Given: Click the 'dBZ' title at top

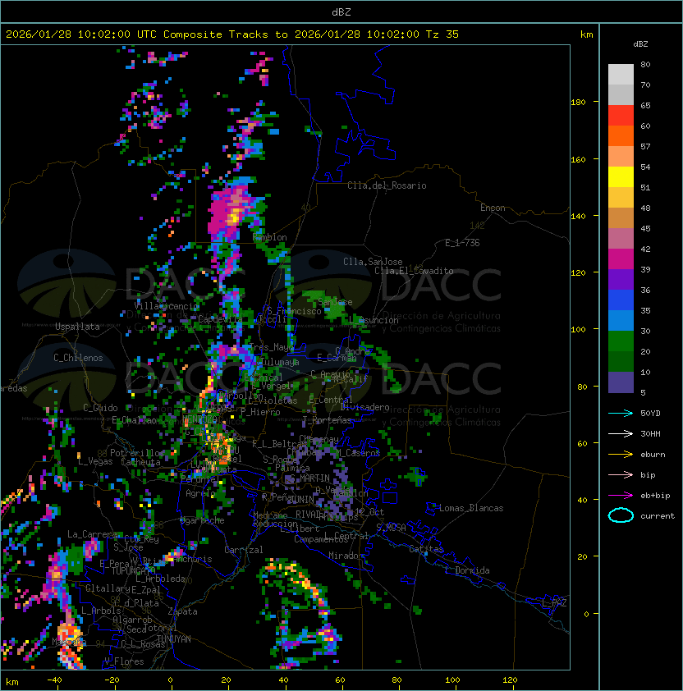Looking at the screenshot, I should (x=341, y=11).
